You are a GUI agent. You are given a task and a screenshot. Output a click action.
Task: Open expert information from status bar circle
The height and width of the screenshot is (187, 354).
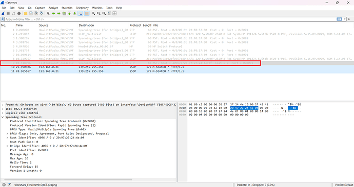[4, 185]
